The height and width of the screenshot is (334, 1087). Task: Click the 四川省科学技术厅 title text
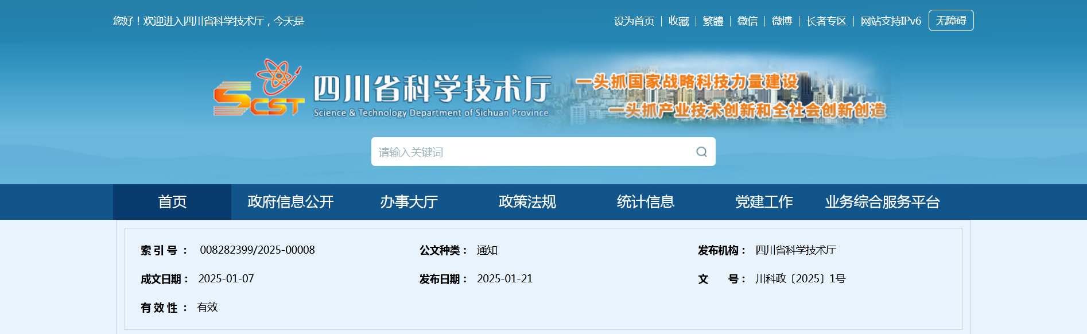tap(432, 88)
